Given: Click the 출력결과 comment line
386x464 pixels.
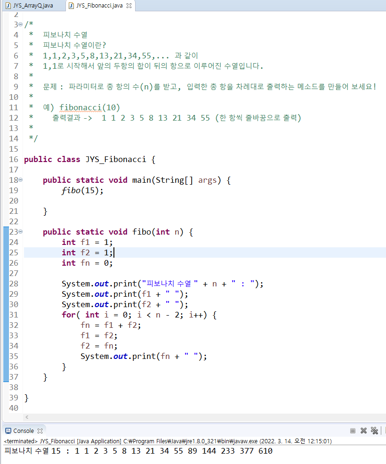Looking at the screenshot, I should [x=177, y=118].
